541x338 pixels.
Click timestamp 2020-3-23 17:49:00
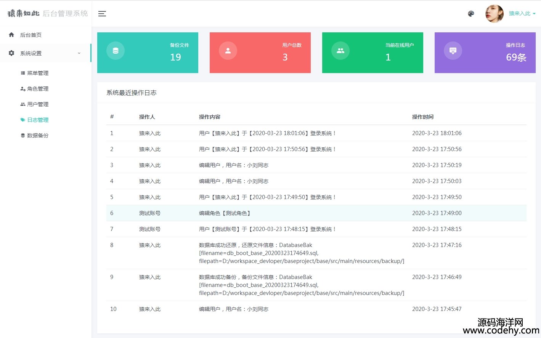point(437,213)
